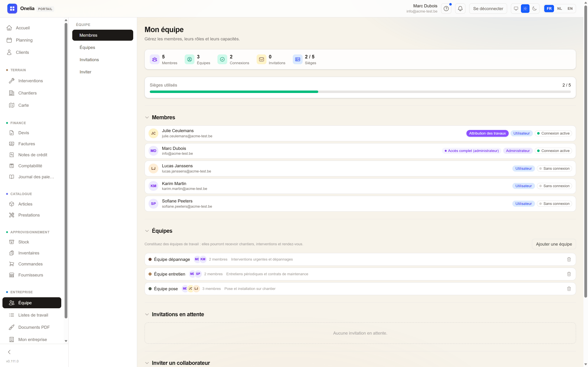
Task: Open the Invitations submenu item
Action: click(103, 60)
